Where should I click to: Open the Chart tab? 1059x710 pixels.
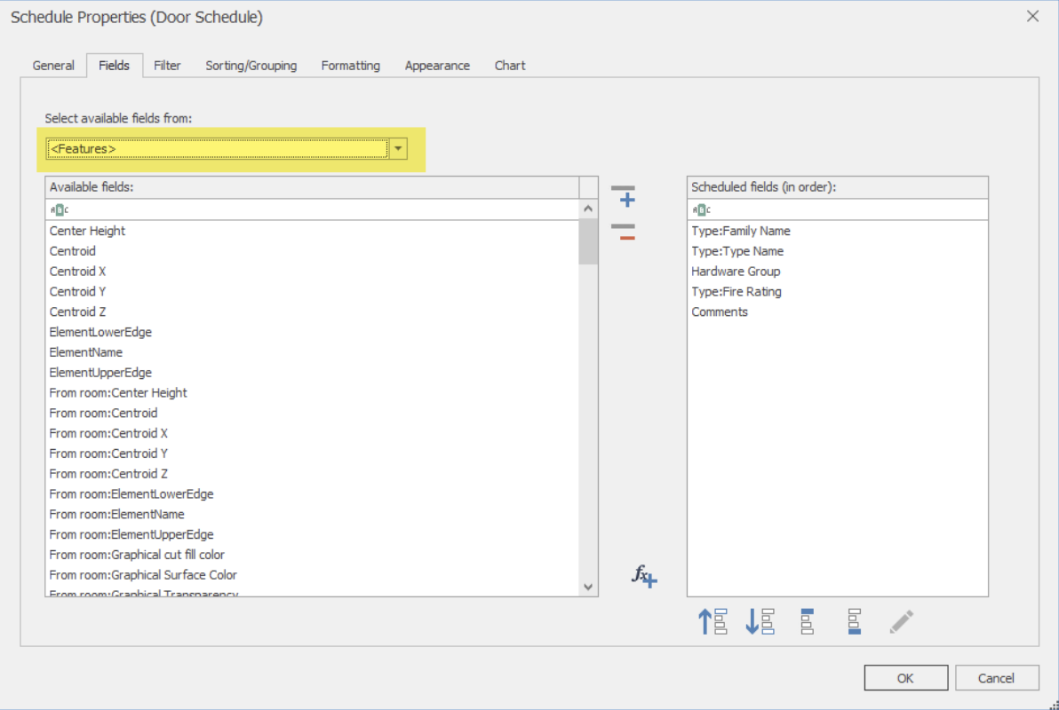pyautogui.click(x=509, y=65)
